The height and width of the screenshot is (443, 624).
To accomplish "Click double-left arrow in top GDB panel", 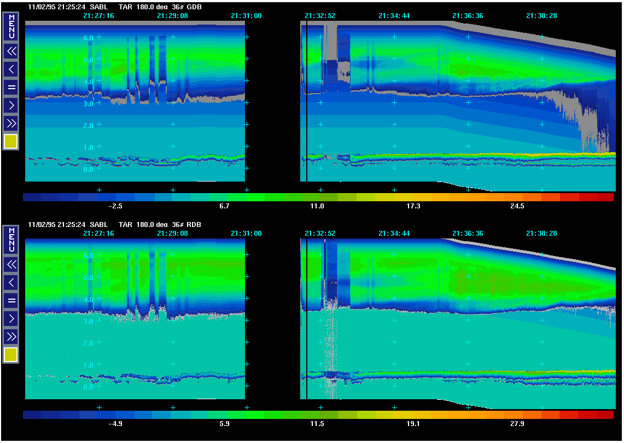I will coord(11,51).
